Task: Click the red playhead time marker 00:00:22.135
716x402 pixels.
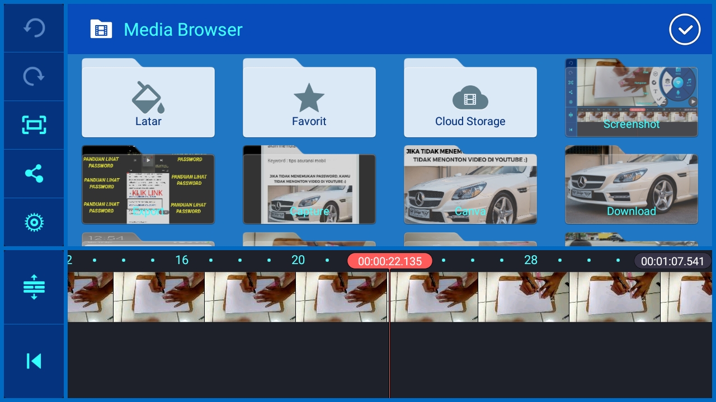Action: tap(389, 260)
